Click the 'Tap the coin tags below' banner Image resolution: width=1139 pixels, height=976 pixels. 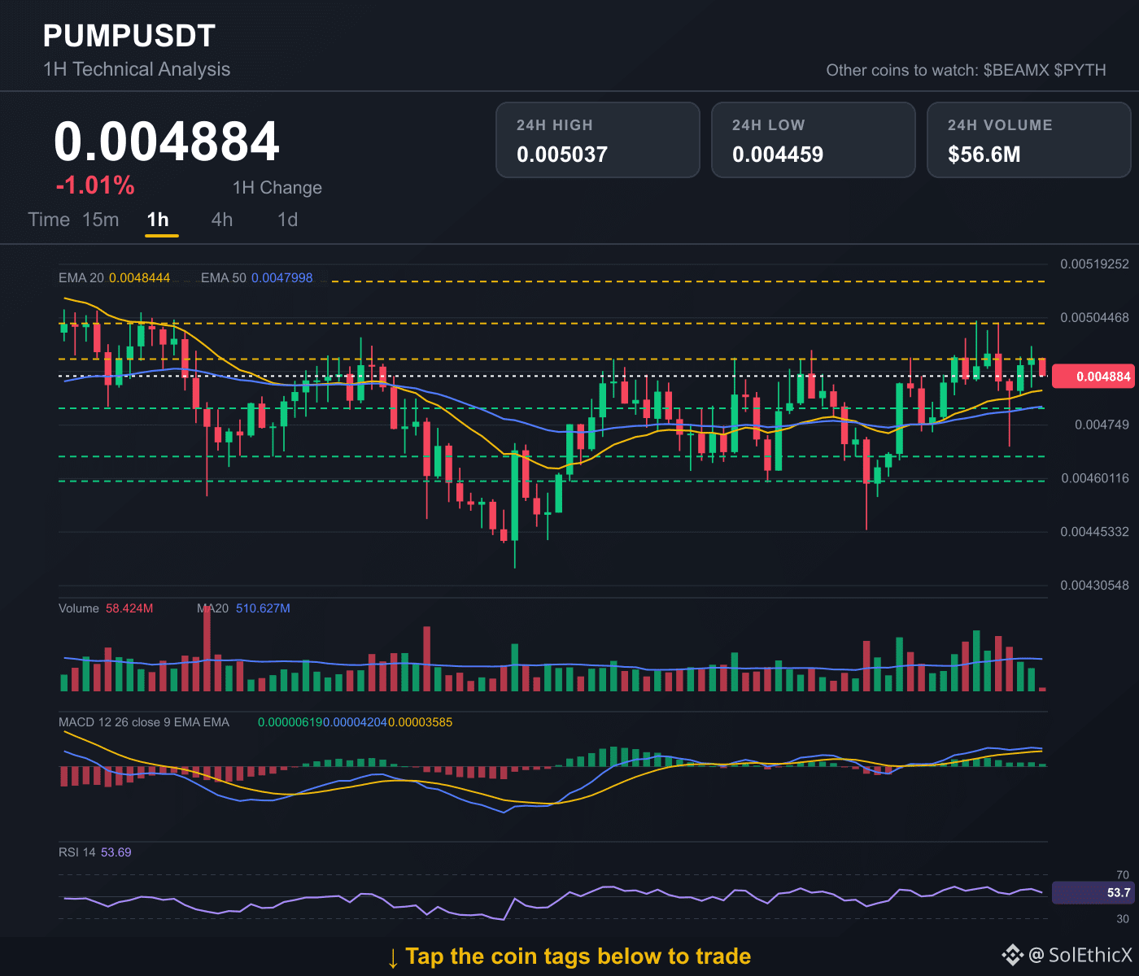coord(569,956)
